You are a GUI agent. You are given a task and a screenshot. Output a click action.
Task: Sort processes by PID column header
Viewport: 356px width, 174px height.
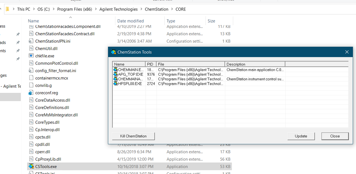point(151,64)
